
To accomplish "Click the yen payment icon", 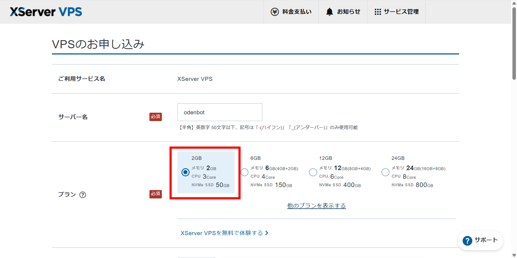I will (275, 12).
